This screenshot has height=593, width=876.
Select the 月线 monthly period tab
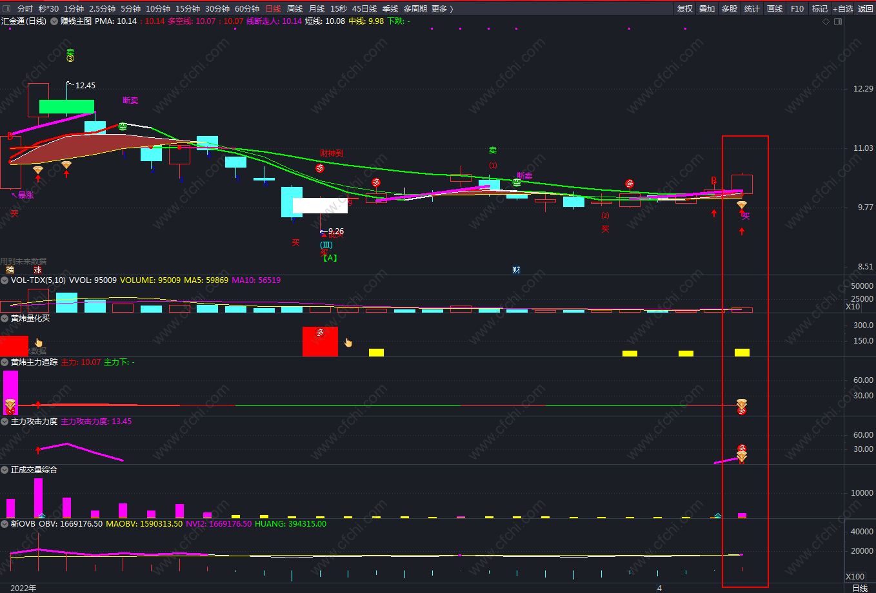(317, 8)
